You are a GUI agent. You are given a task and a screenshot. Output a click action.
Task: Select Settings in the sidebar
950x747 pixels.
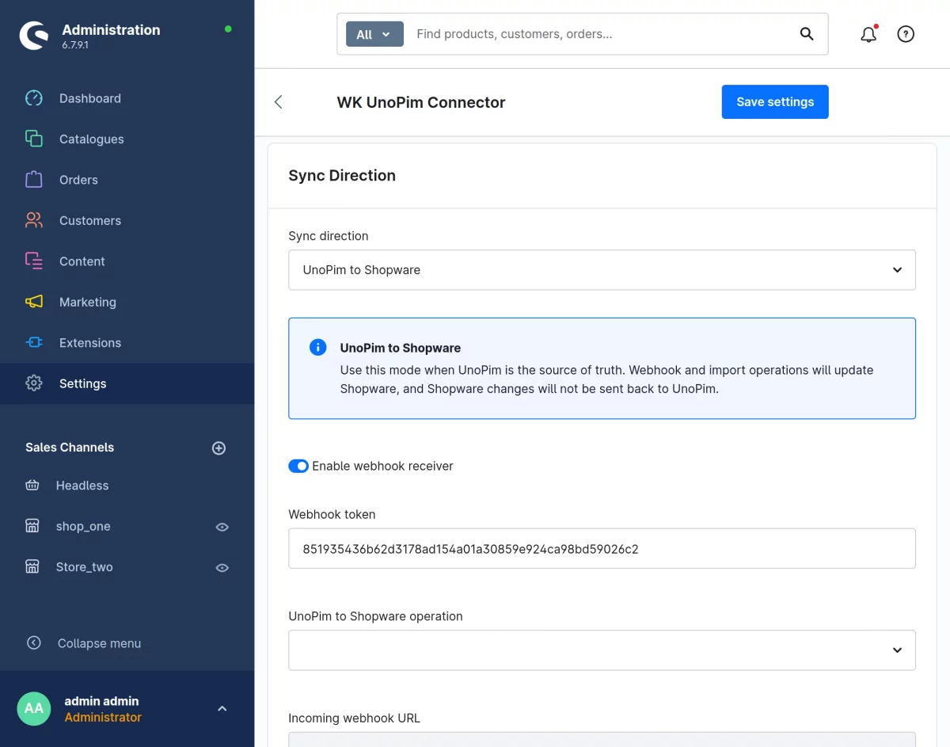pos(127,383)
